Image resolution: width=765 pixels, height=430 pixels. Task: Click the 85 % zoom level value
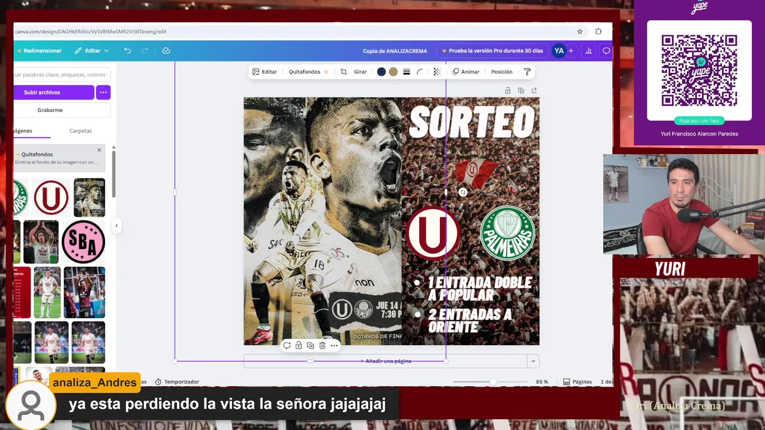(x=542, y=382)
